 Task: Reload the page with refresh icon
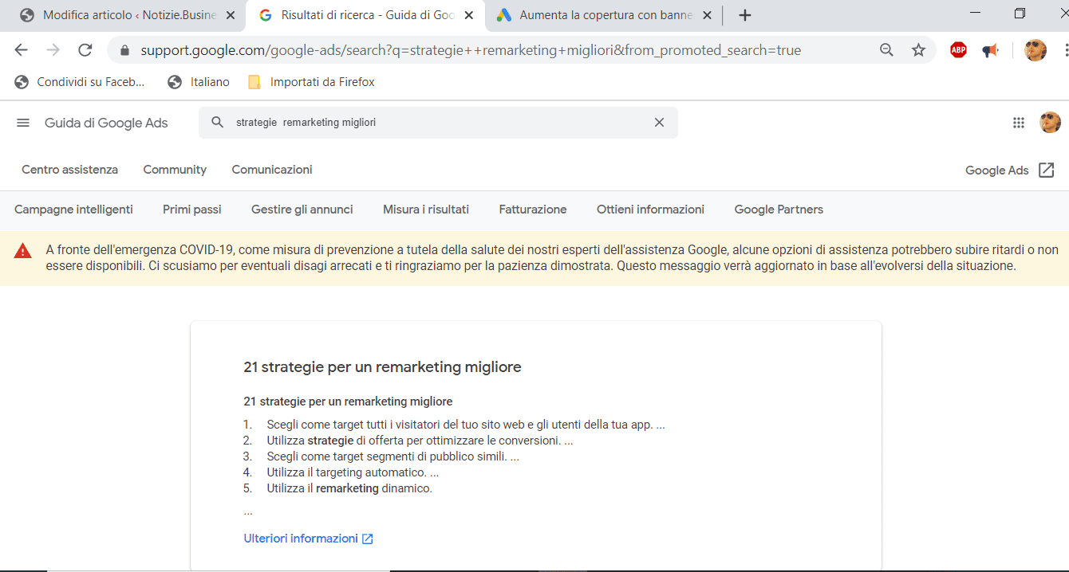coord(85,50)
